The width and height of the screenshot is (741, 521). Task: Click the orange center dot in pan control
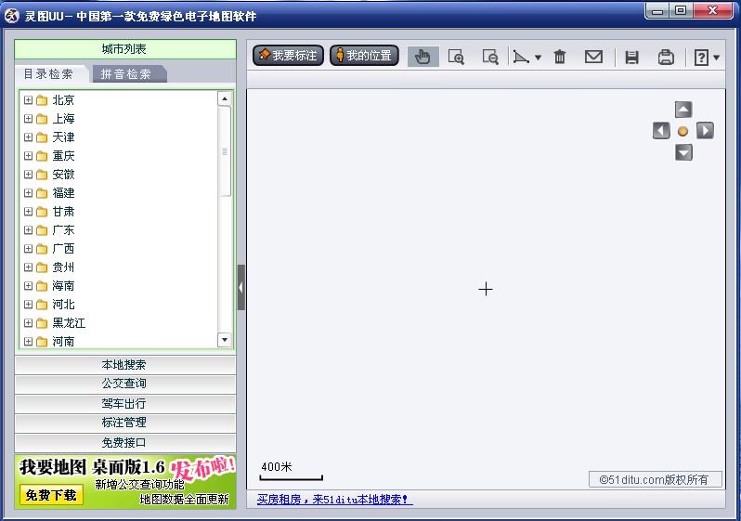point(682,131)
